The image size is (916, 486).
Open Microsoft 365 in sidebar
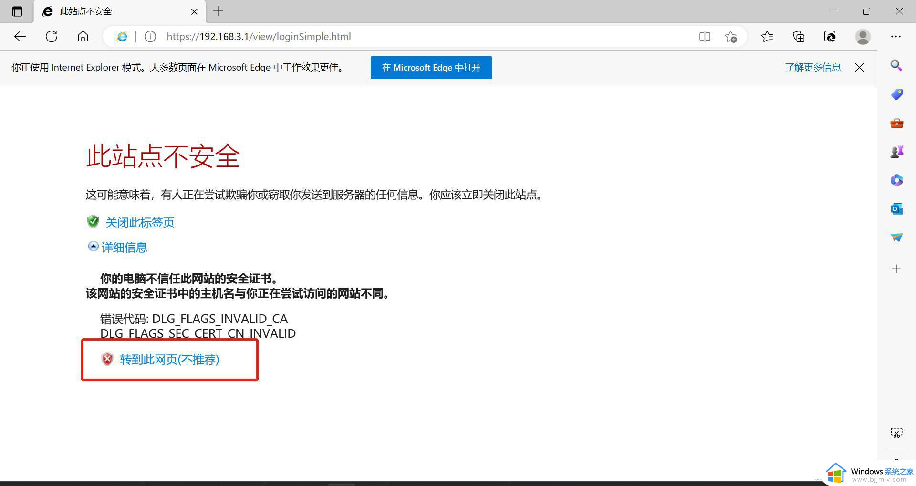(x=896, y=180)
